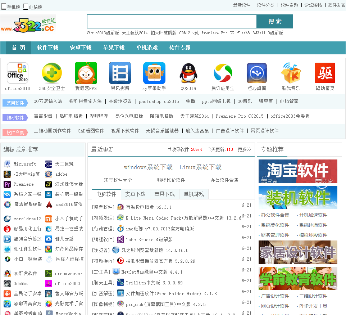Click the Premiere Pr icon

point(7,184)
